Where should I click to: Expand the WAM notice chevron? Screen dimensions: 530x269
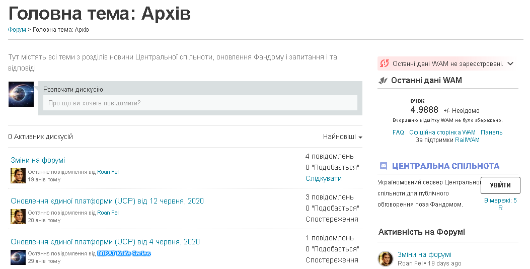(510, 63)
